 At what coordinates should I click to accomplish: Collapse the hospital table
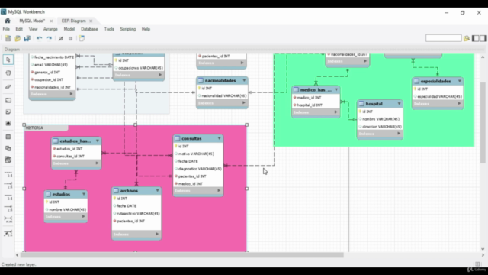pos(399,104)
